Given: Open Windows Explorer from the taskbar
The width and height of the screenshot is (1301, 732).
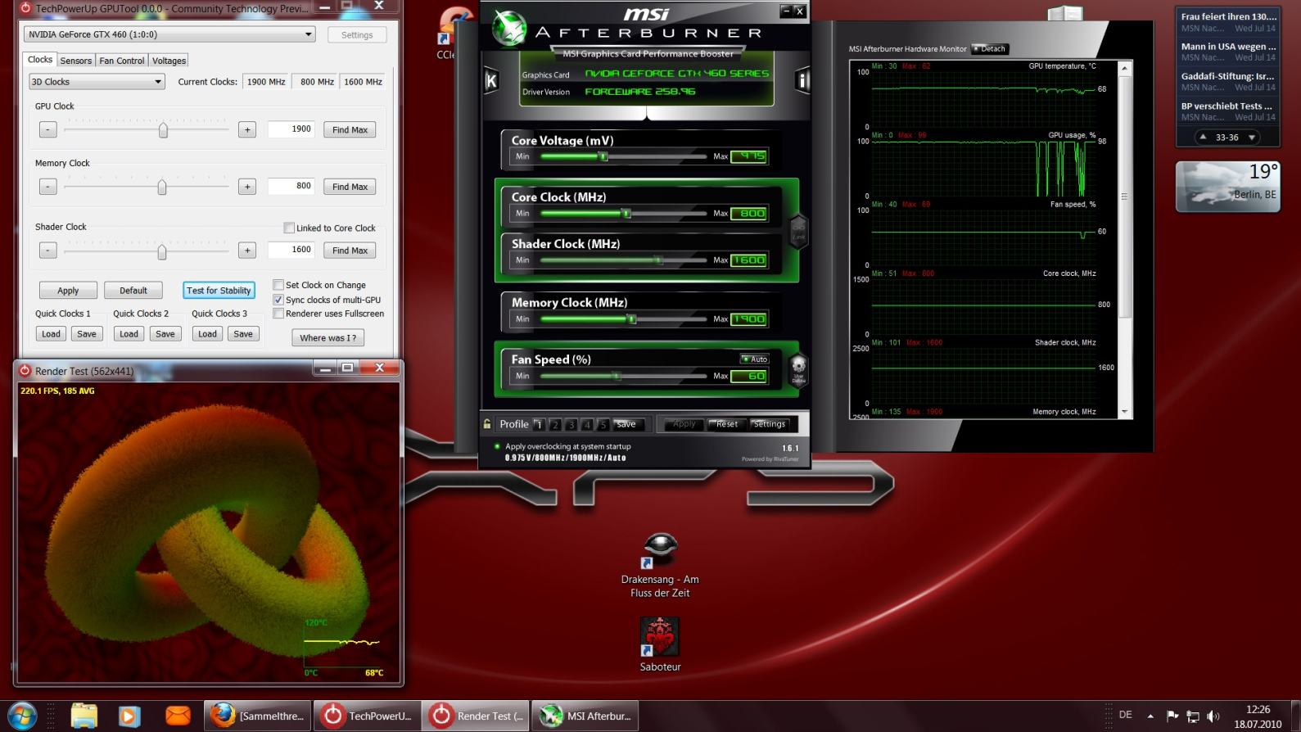Looking at the screenshot, I should click(84, 716).
